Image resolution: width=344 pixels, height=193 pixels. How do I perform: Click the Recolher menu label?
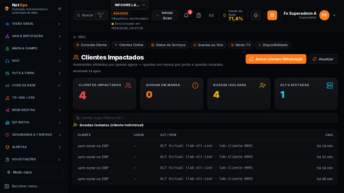[24, 186]
